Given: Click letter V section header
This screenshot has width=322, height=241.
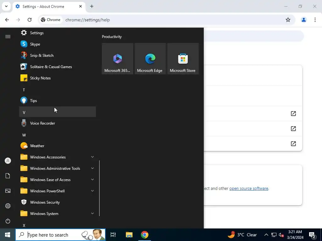Looking at the screenshot, I should tap(58, 112).
